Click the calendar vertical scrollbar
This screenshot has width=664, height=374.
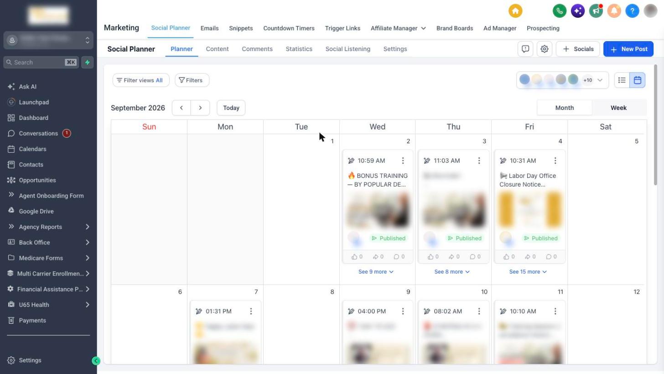(x=656, y=125)
